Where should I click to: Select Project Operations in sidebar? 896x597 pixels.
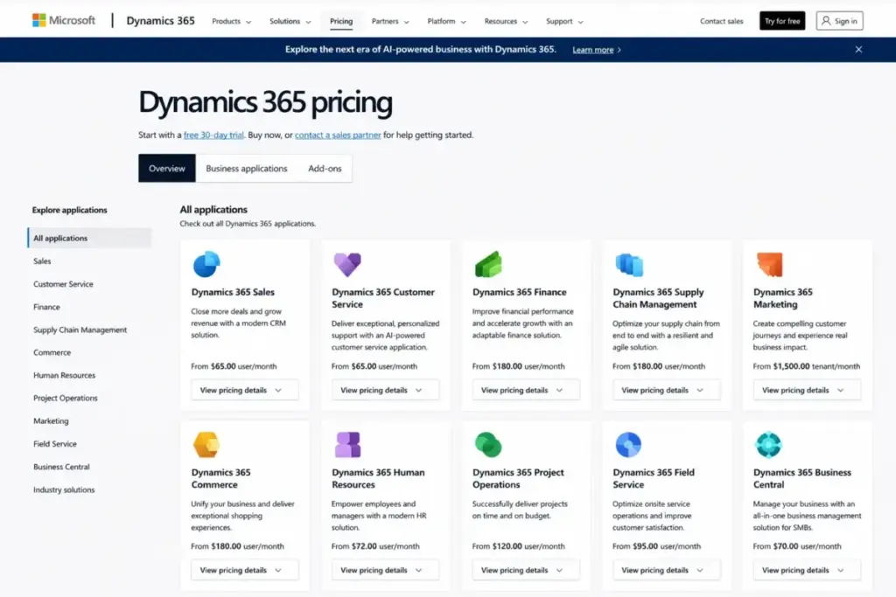click(65, 398)
